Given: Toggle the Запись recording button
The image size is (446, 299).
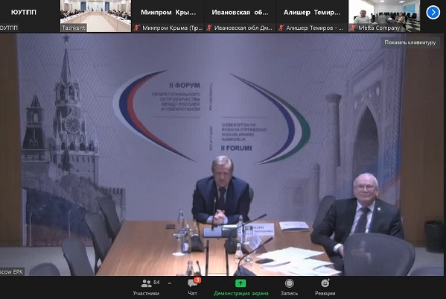Looking at the screenshot, I should (289, 288).
